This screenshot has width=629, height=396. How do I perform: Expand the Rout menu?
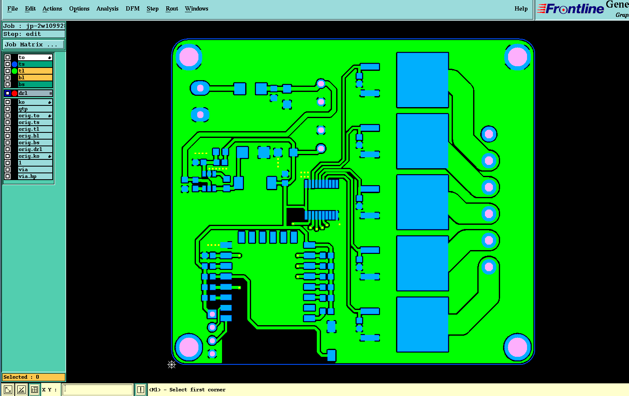[172, 8]
